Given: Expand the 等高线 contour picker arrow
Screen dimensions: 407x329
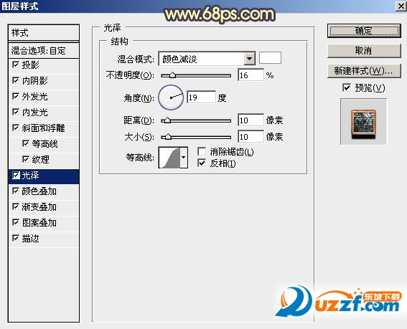Looking at the screenshot, I should coord(184,158).
